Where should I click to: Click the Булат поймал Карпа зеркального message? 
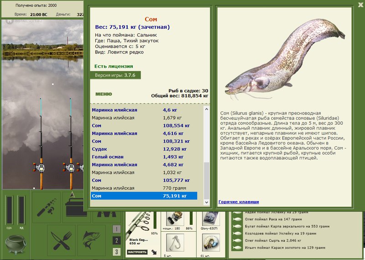pos(287,226)
